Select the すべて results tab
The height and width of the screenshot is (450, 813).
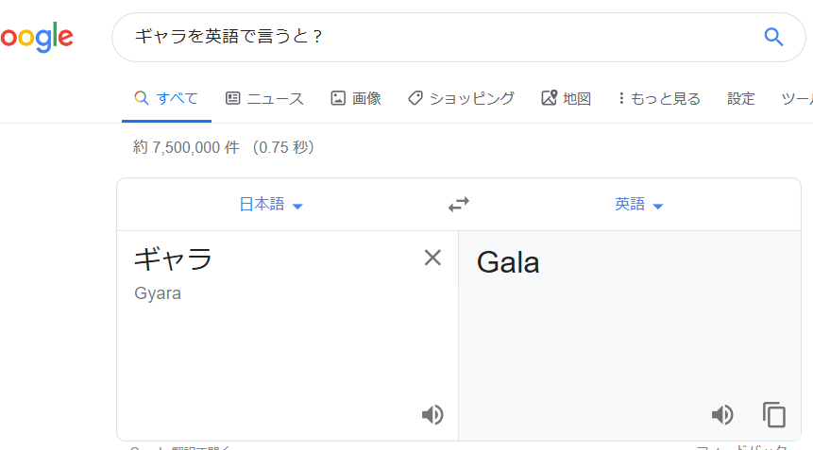coord(166,98)
